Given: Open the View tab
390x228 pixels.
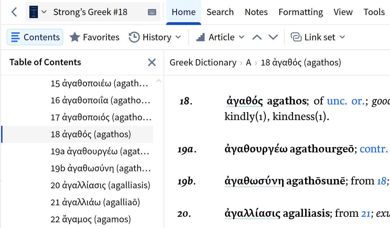Looking at the screenshot, I should tap(343, 12).
